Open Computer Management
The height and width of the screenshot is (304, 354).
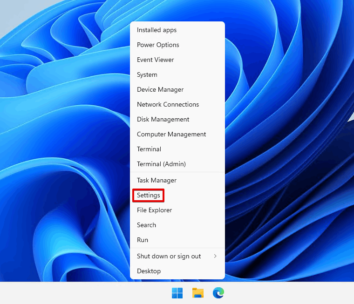(x=177, y=134)
